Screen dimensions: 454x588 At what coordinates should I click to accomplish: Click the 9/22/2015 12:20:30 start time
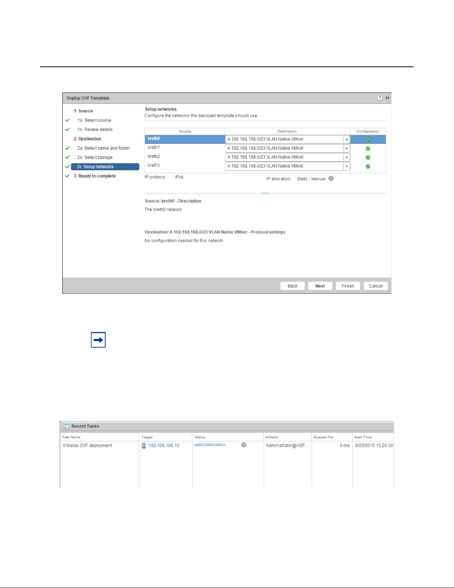374,446
